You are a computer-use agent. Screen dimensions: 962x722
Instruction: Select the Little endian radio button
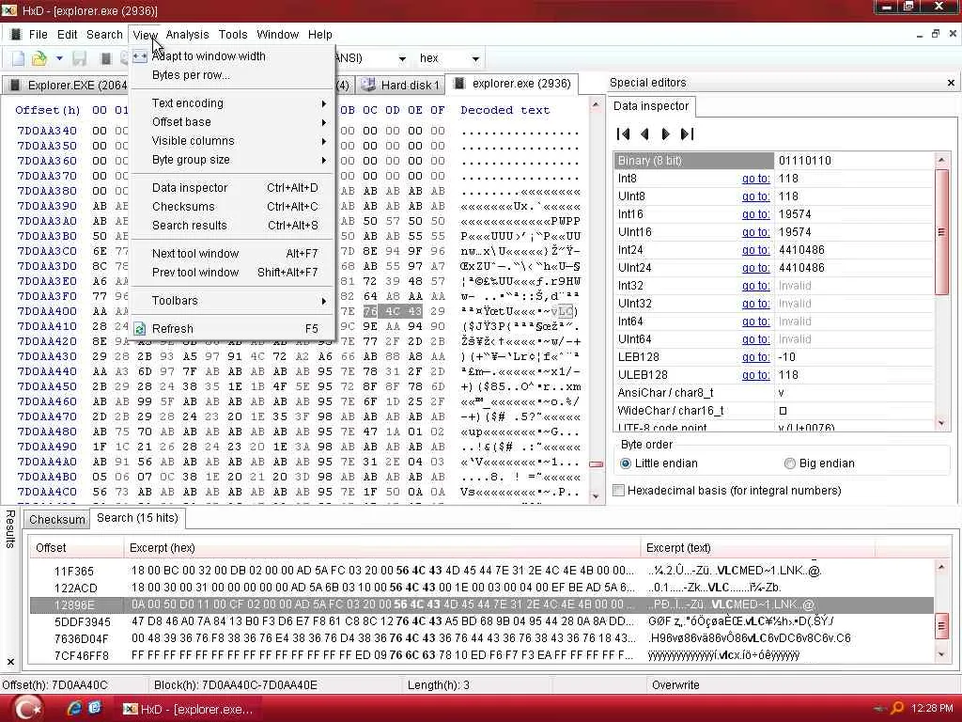pos(625,463)
